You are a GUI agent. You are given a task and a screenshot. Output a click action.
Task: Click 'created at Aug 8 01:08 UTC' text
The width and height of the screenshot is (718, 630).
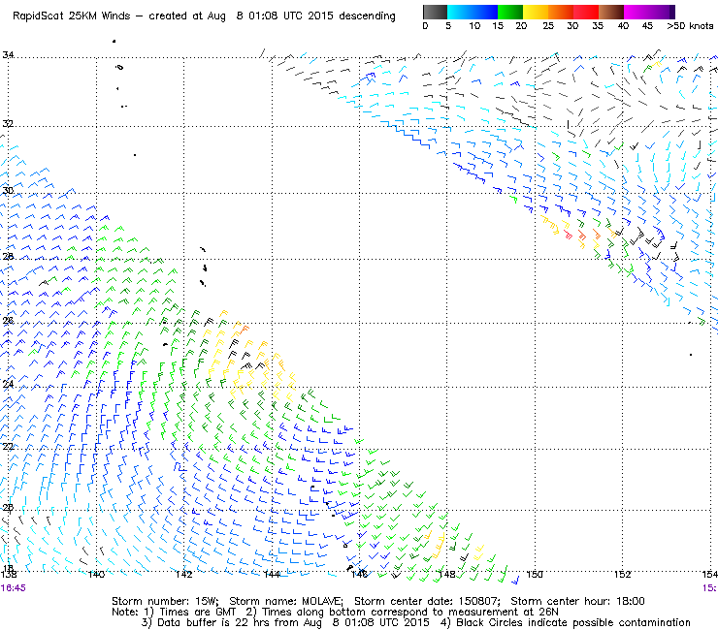coord(228,16)
